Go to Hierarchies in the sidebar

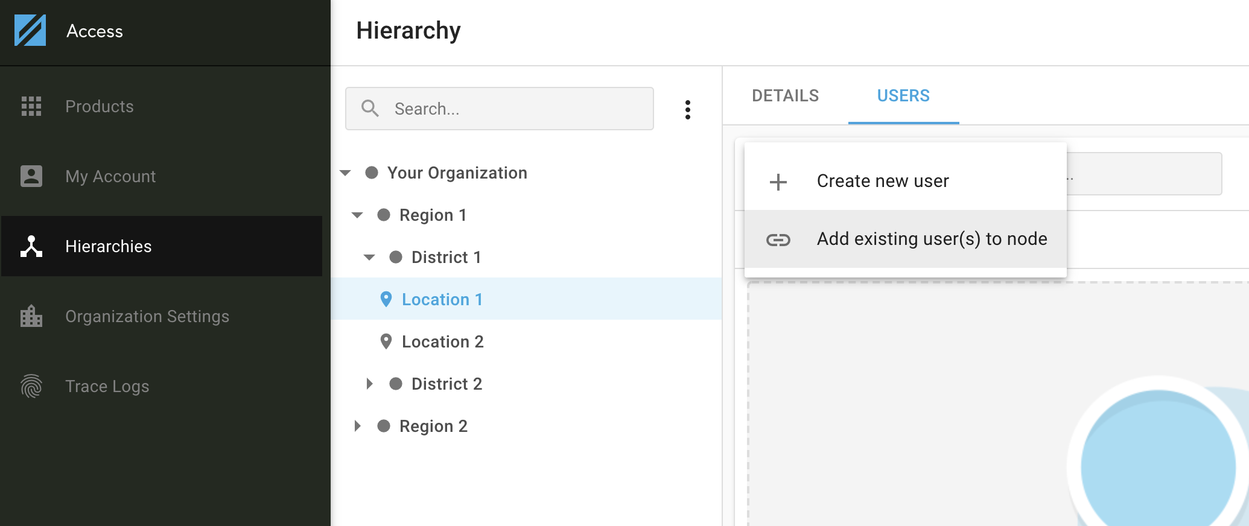(x=162, y=246)
